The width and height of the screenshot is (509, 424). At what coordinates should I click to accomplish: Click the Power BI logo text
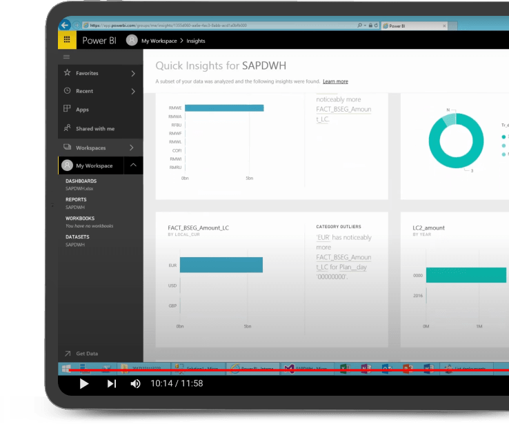[x=99, y=41]
